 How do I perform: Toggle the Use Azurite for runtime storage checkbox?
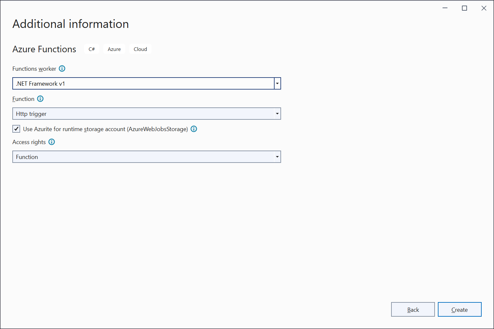16,129
